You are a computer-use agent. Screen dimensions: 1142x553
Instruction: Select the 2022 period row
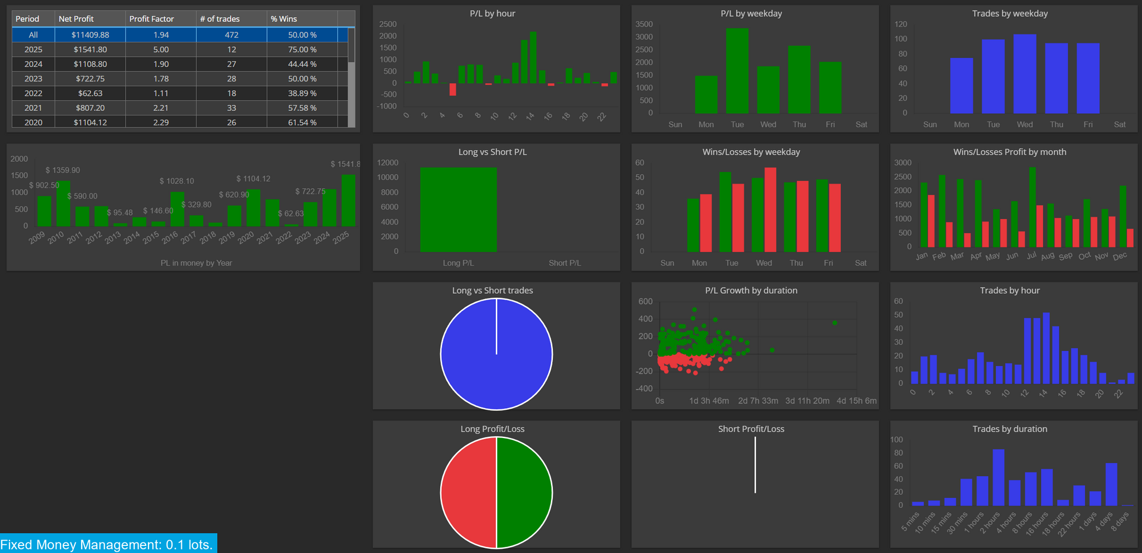pyautogui.click(x=180, y=93)
